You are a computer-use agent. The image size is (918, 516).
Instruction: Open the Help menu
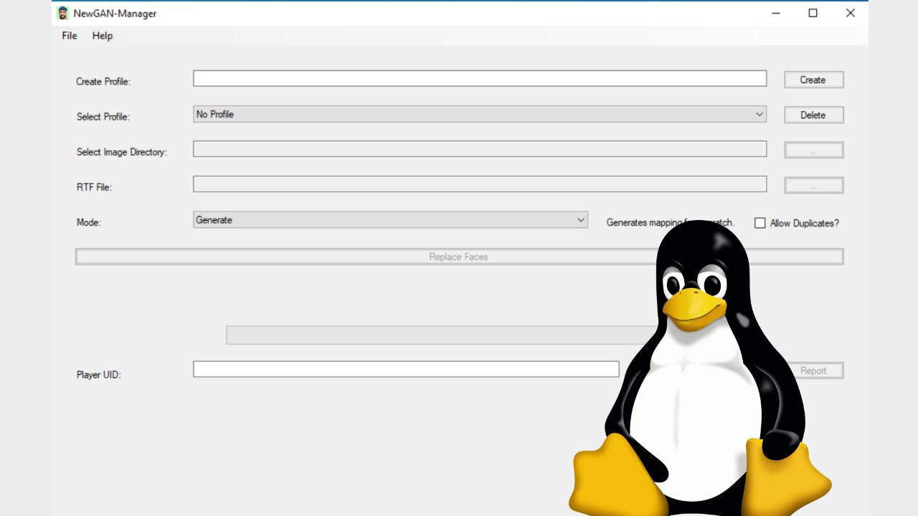click(x=102, y=35)
